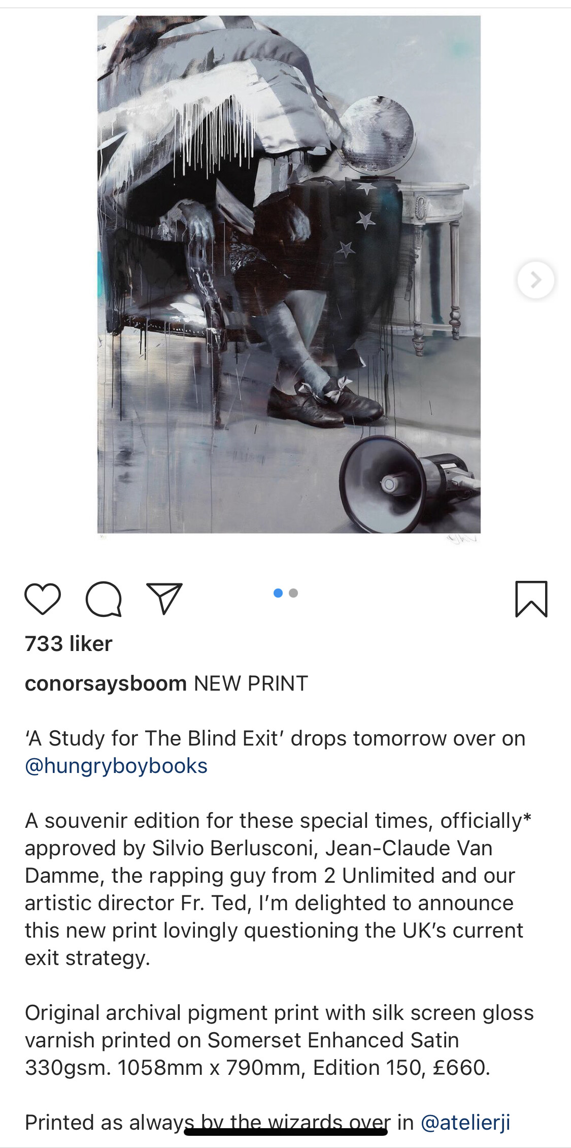The image size is (571, 1148).
Task: Like the post with the heart icon
Action: 43,599
